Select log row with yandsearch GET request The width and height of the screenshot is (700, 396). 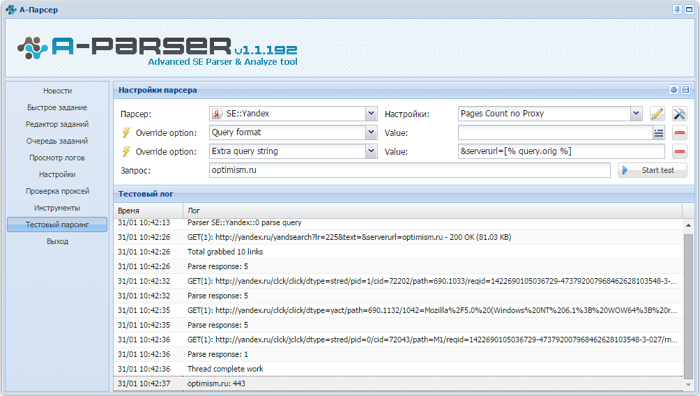pyautogui.click(x=398, y=237)
